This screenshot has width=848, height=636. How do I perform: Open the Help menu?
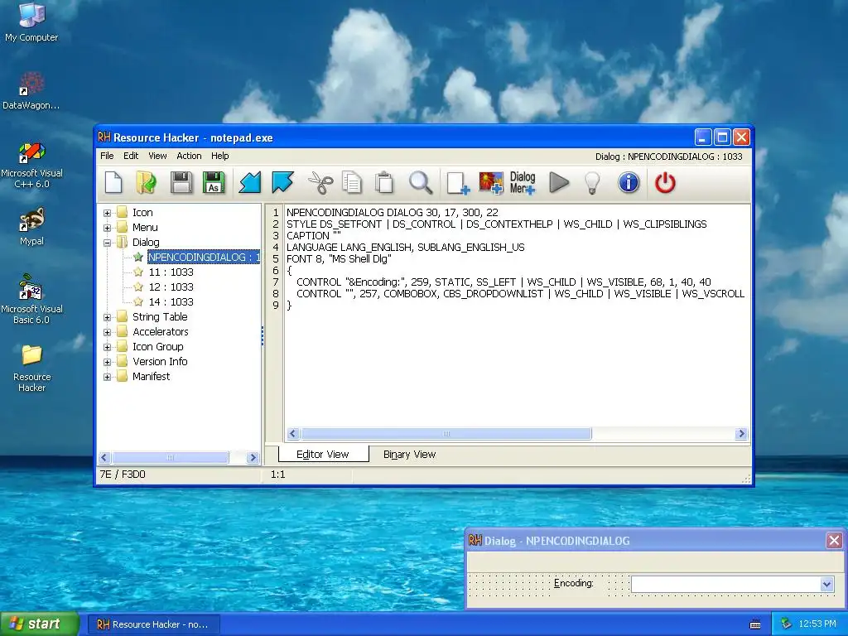219,156
